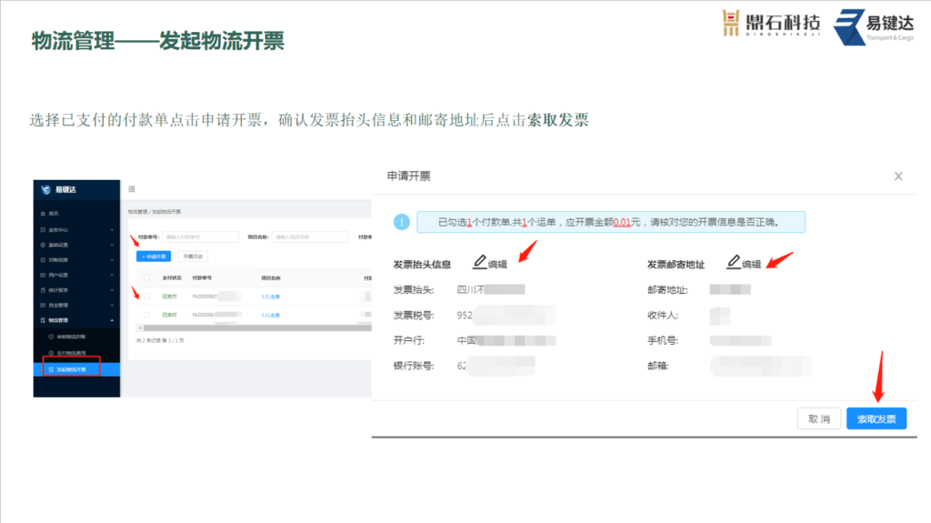Click the 付款单号 column header
The width and height of the screenshot is (931, 523).
click(x=202, y=278)
